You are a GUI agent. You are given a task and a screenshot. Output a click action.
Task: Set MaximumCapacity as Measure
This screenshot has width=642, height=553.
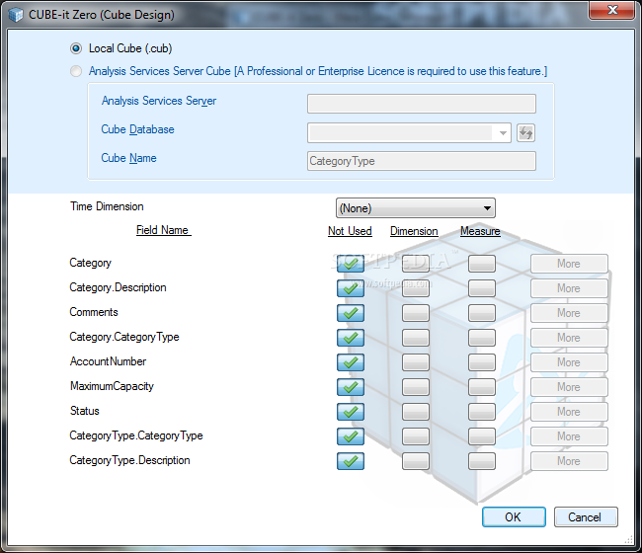point(482,387)
